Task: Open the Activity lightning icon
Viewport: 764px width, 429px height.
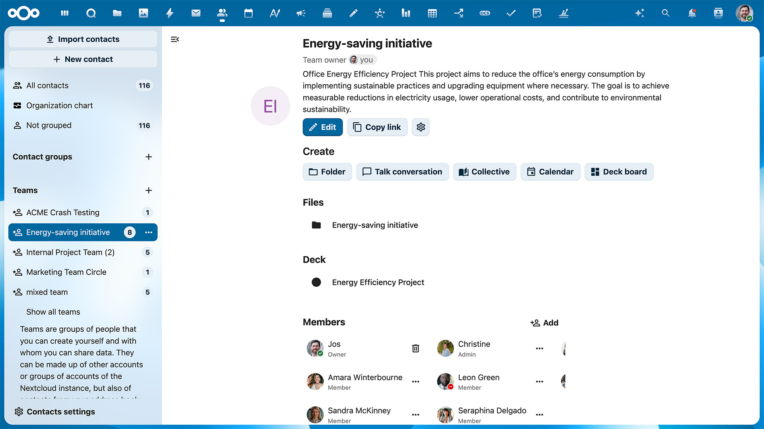Action: 170,13
